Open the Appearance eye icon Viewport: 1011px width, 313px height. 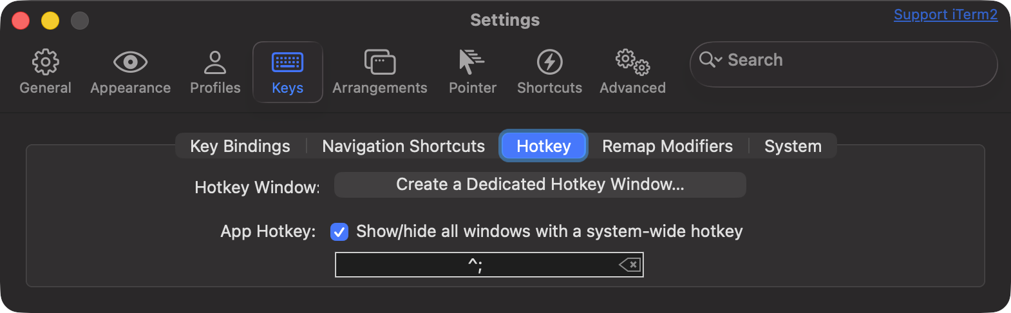pyautogui.click(x=130, y=62)
